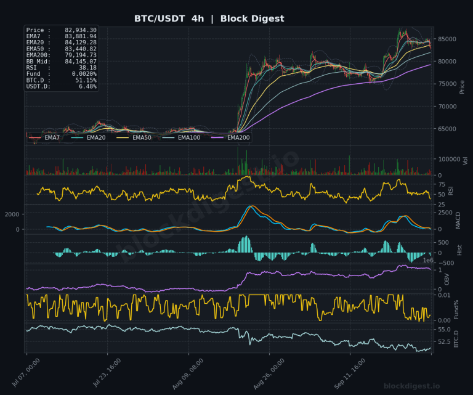Click the BTC.D 51.15% readout
The height and width of the screenshot is (395, 473).
(x=61, y=80)
